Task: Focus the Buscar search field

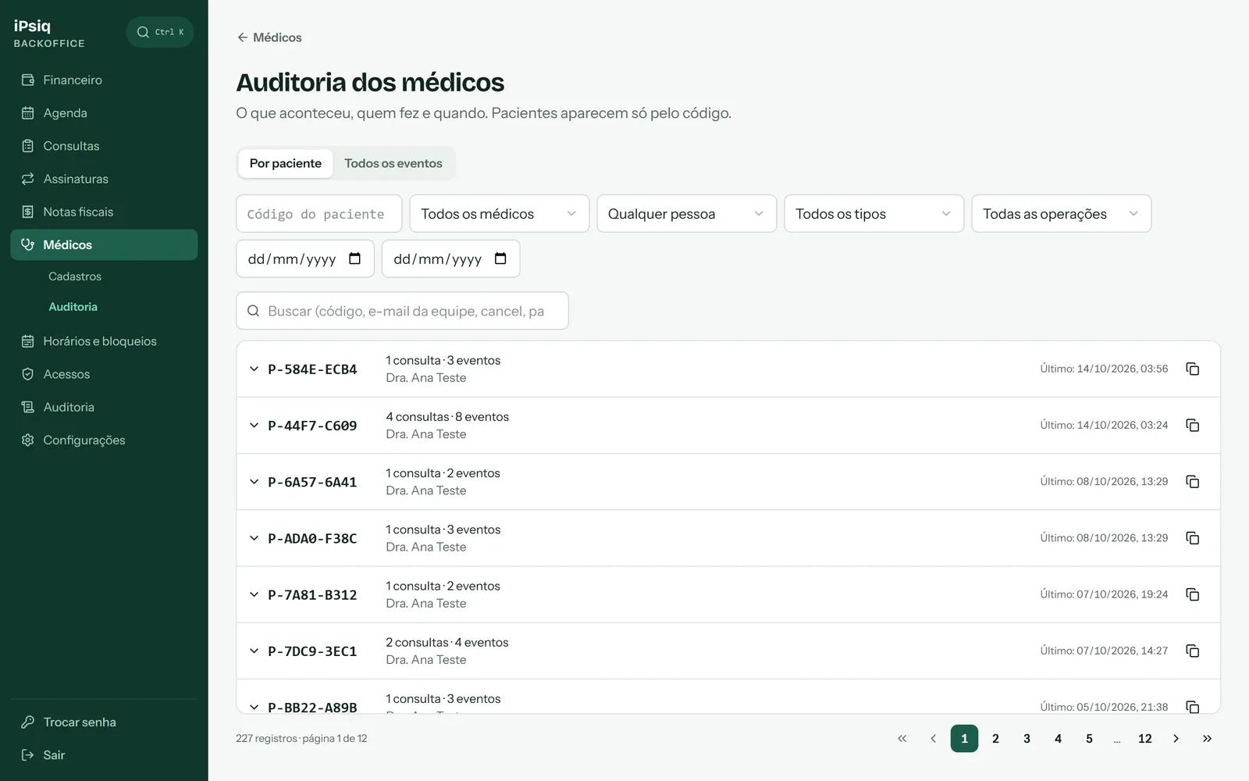Action: [402, 311]
